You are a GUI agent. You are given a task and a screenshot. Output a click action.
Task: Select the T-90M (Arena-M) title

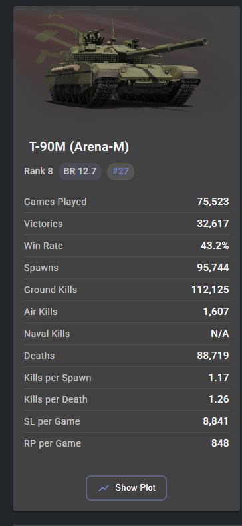pyautogui.click(x=79, y=147)
